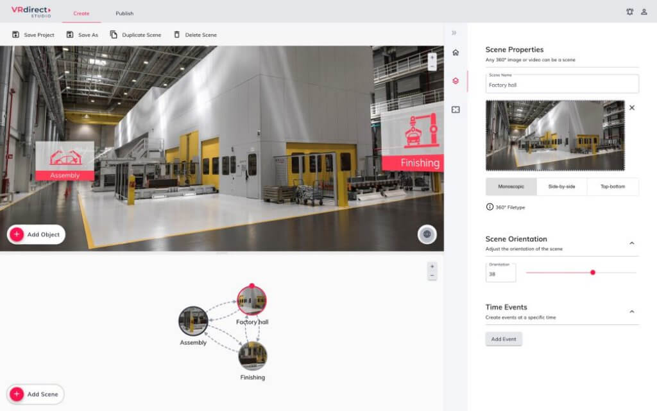This screenshot has height=411, width=657.
Task: Select the Finishing scene thumbnail in the graph
Action: coord(252,356)
